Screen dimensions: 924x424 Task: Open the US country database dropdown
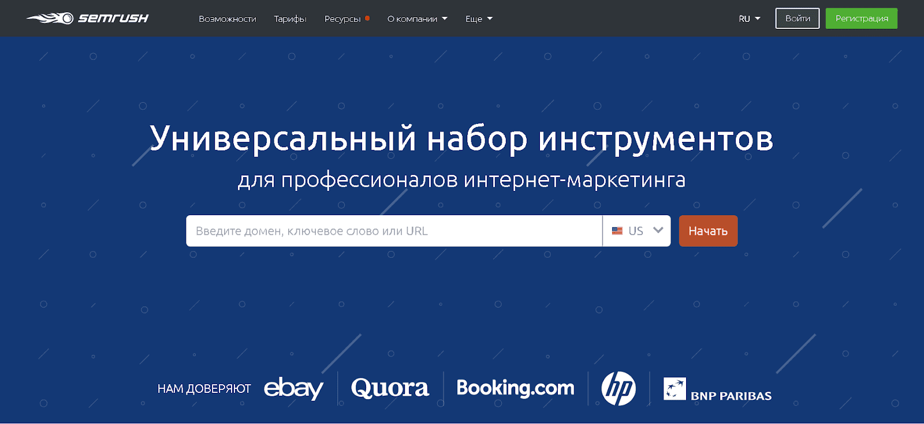636,231
